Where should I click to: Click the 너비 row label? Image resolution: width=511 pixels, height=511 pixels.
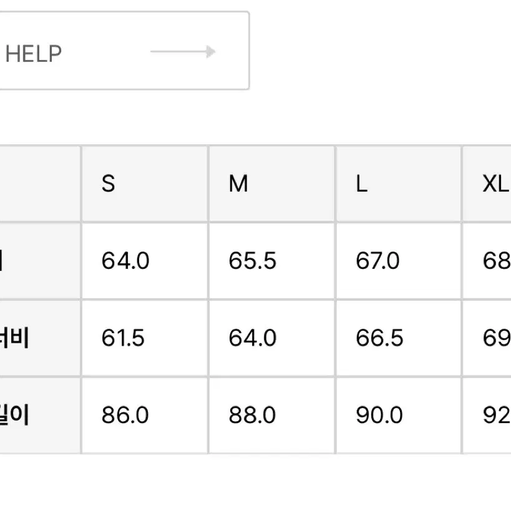pos(14,338)
